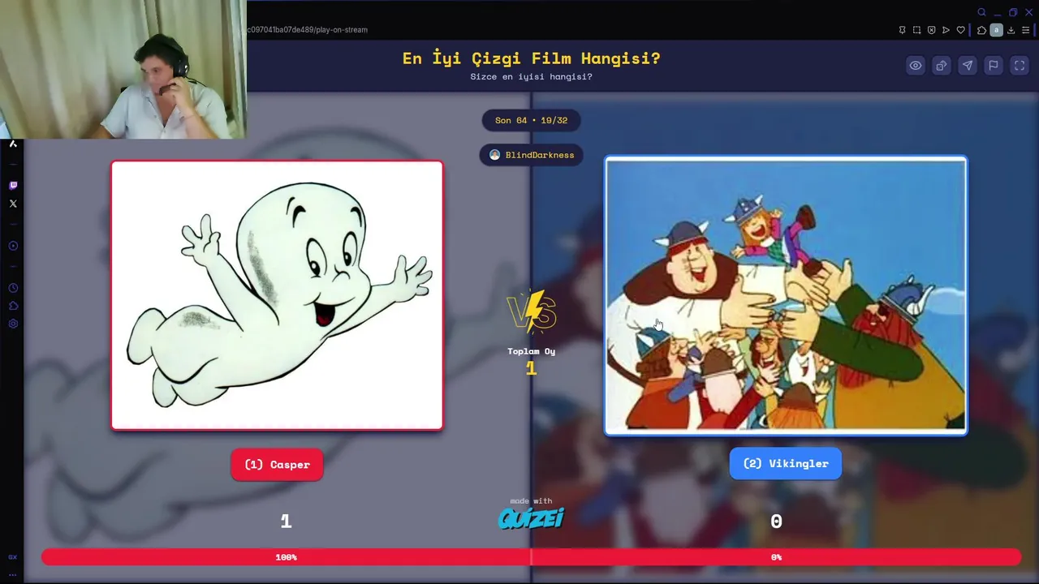Vote for (1) Casper button
This screenshot has height=584, width=1039.
(x=277, y=465)
